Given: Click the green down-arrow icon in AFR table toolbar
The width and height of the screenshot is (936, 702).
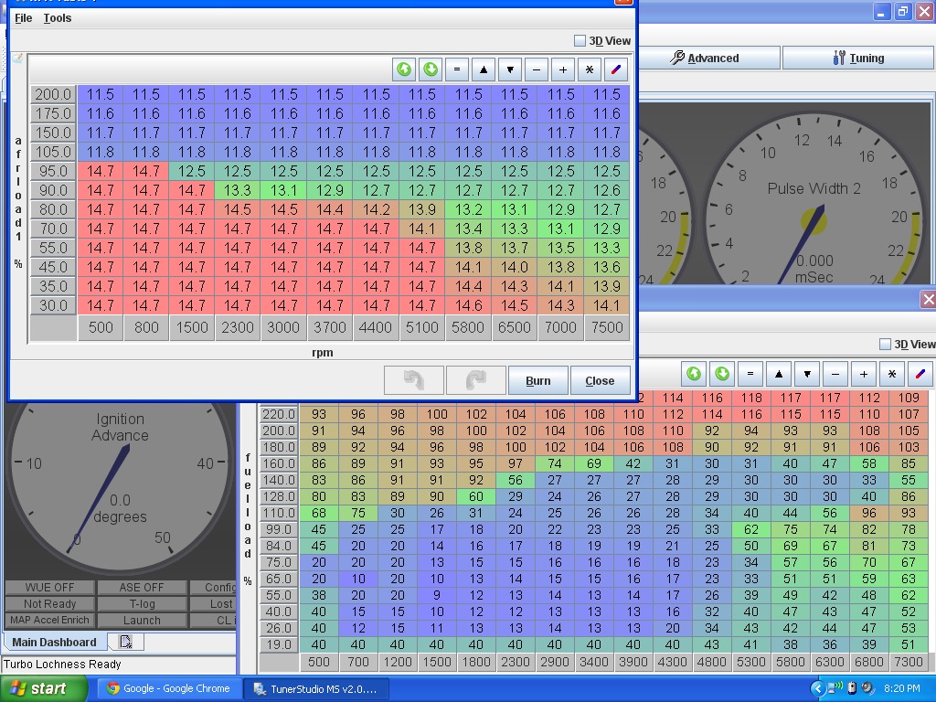Looking at the screenshot, I should click(431, 69).
